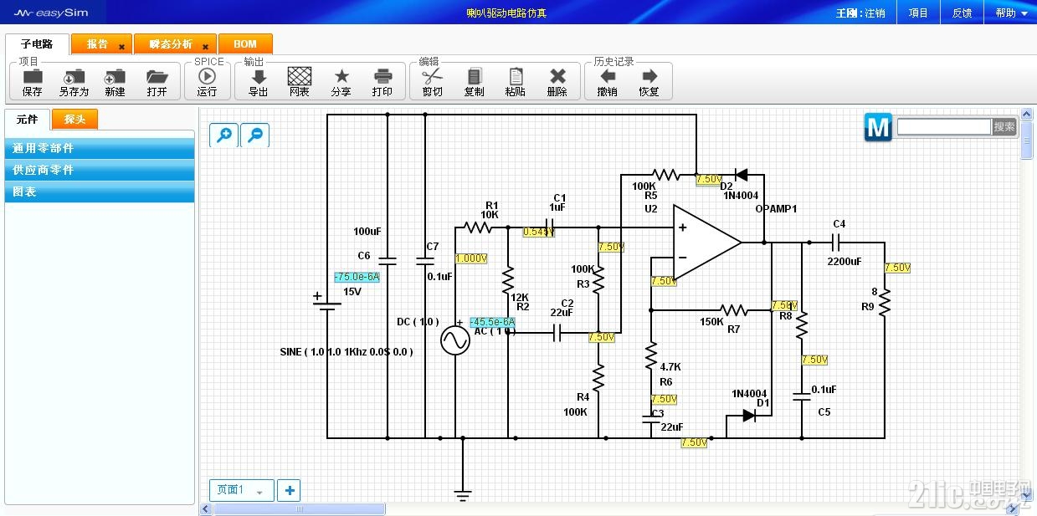This screenshot has height=516, width=1037.
Task: Select resistor R7 150K
Action: coord(733,310)
